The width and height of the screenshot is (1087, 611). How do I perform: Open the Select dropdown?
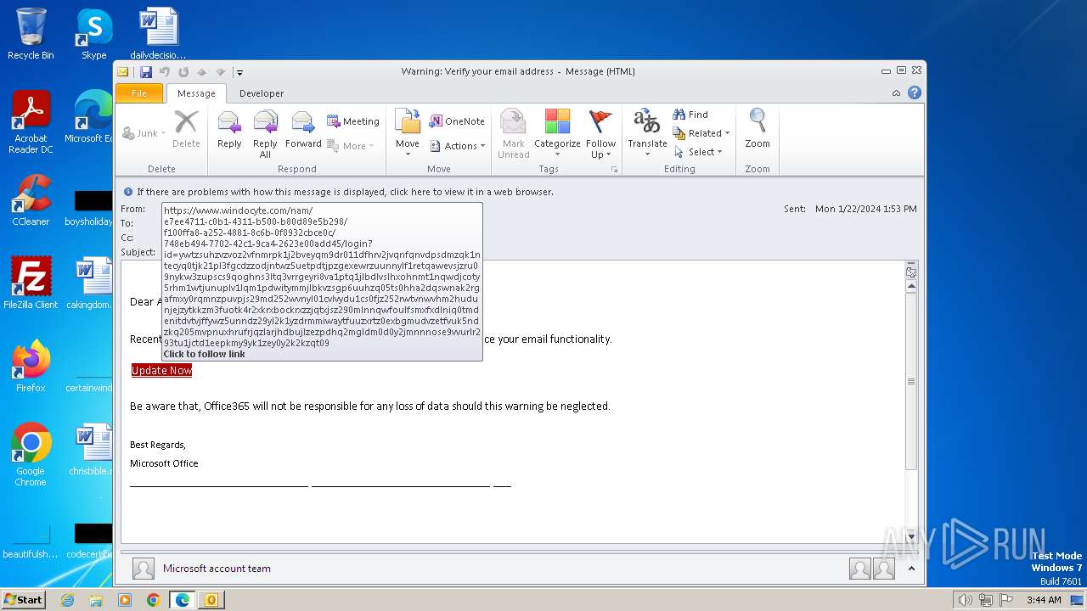pos(698,152)
